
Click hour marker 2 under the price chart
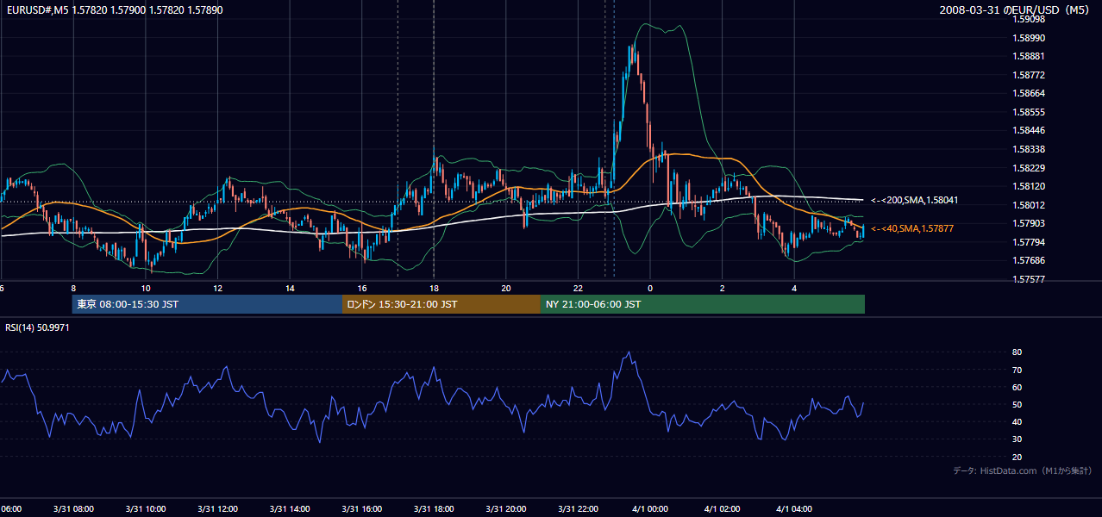coord(723,288)
